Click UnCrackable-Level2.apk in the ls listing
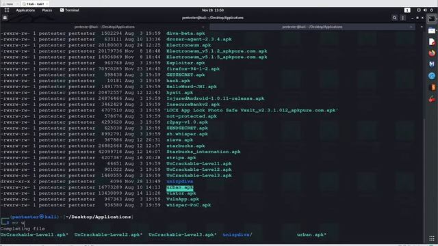 tap(199, 169)
